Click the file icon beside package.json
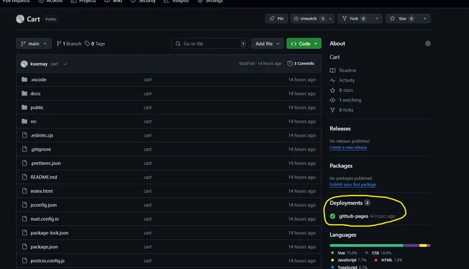 [x=25, y=247]
